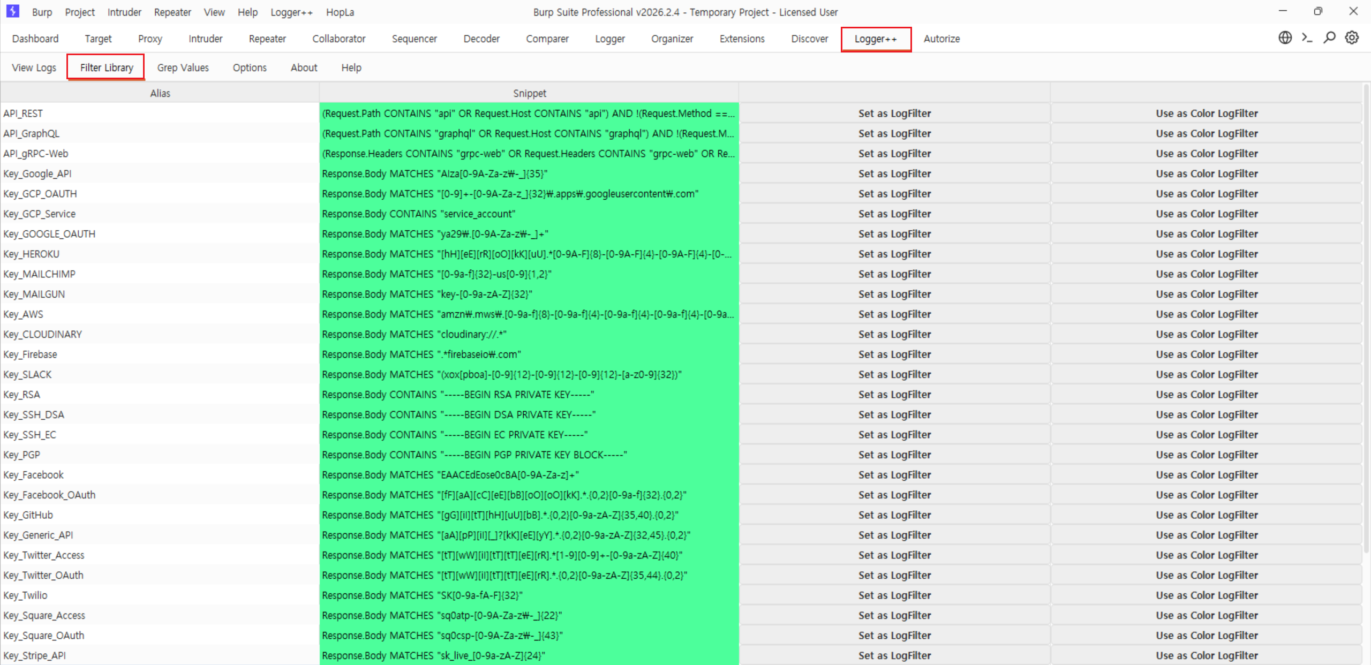Click the Burp Suite lightning logo icon

coord(13,11)
